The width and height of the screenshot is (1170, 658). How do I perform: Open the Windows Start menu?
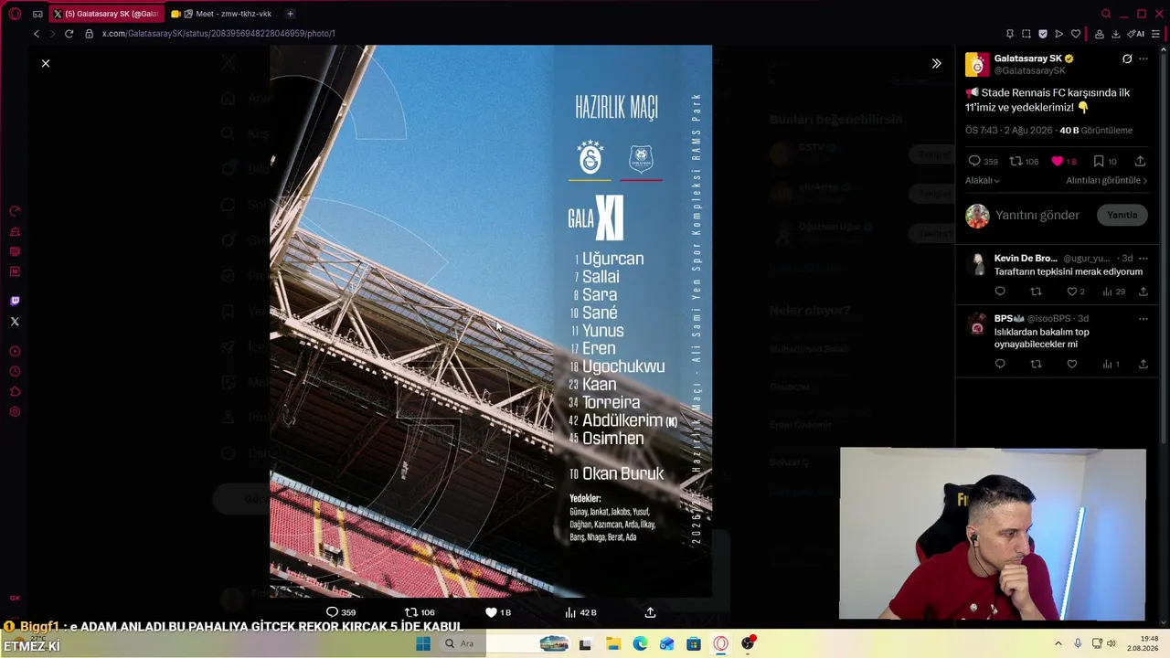[x=423, y=643]
